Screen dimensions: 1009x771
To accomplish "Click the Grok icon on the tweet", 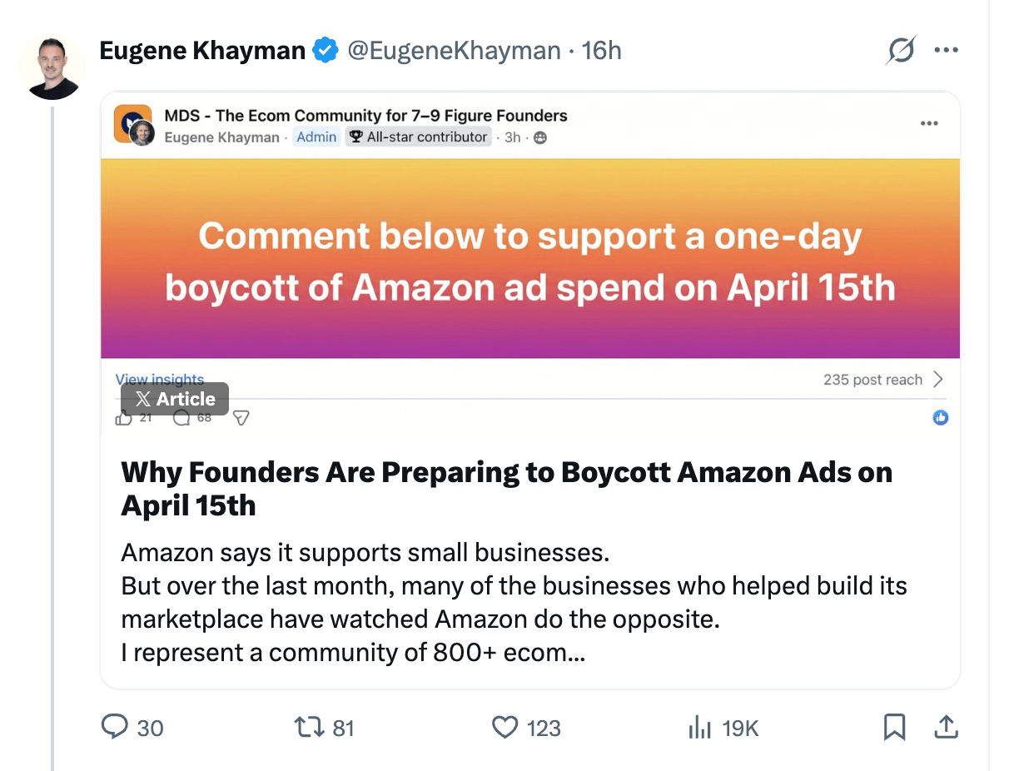I will [x=901, y=51].
